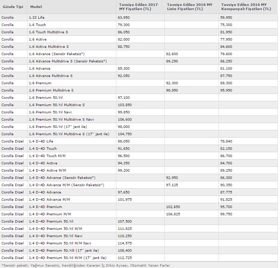280x268 pixels.
Task: Click the 99,750 campaign price cell
Action: [226, 214]
